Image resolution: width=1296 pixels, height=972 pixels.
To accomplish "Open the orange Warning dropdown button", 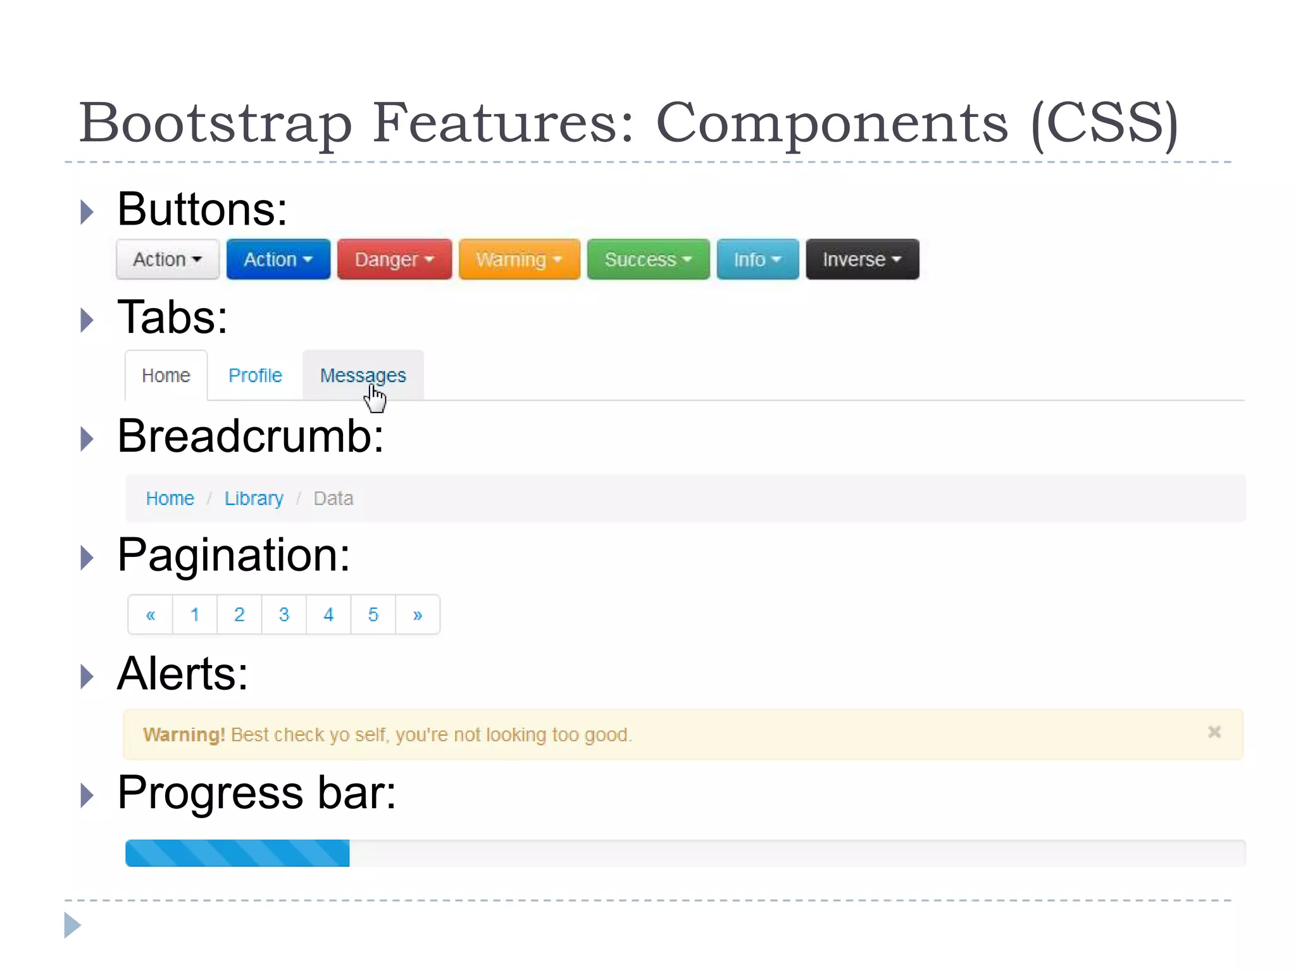I will (x=520, y=259).
